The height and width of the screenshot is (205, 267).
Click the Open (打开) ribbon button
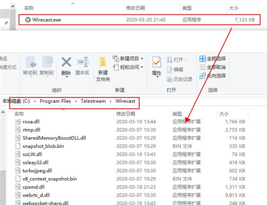177,60
